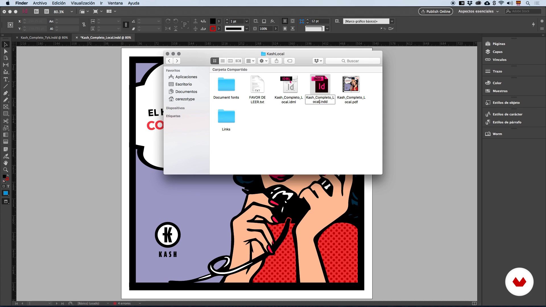Image resolution: width=546 pixels, height=307 pixels.
Task: Open the object style Marco gráfico básico dropdown
Action: point(392,21)
